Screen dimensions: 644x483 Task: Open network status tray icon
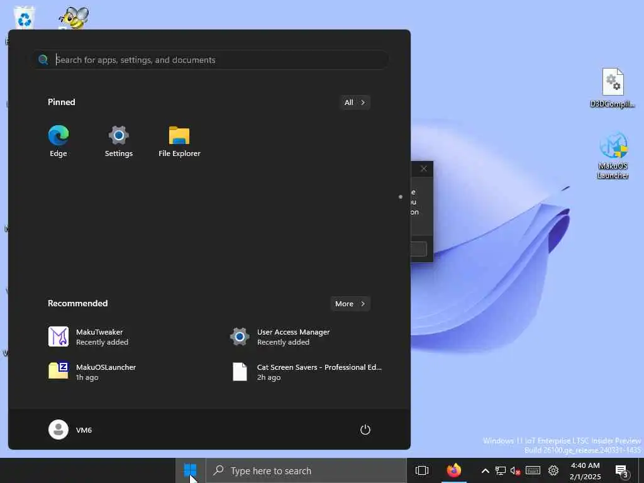point(500,470)
